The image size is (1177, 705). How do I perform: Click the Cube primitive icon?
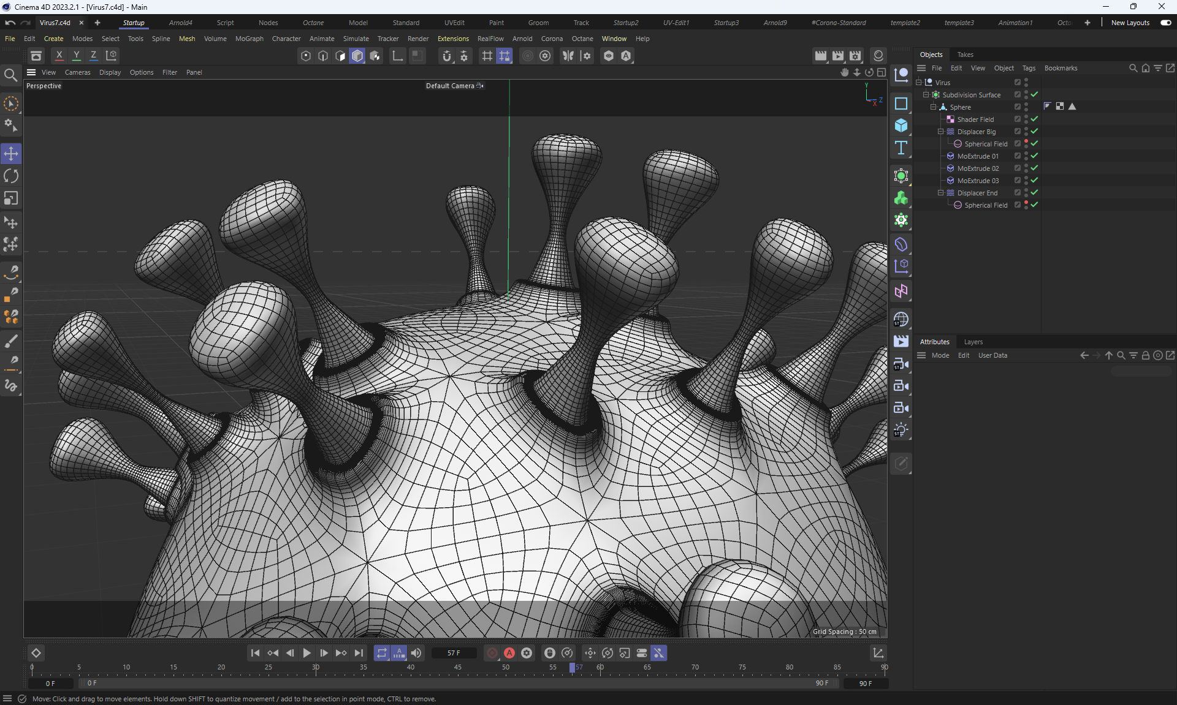(x=901, y=126)
